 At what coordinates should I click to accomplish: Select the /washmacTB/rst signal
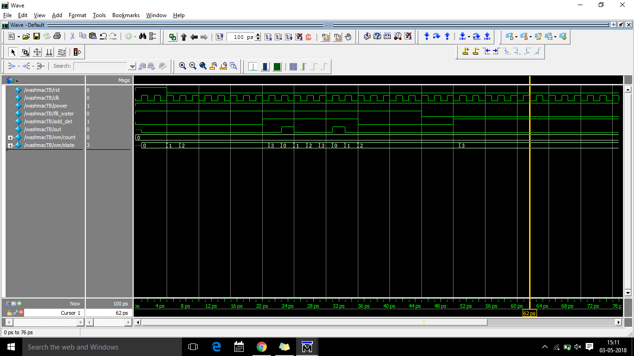[x=42, y=90]
